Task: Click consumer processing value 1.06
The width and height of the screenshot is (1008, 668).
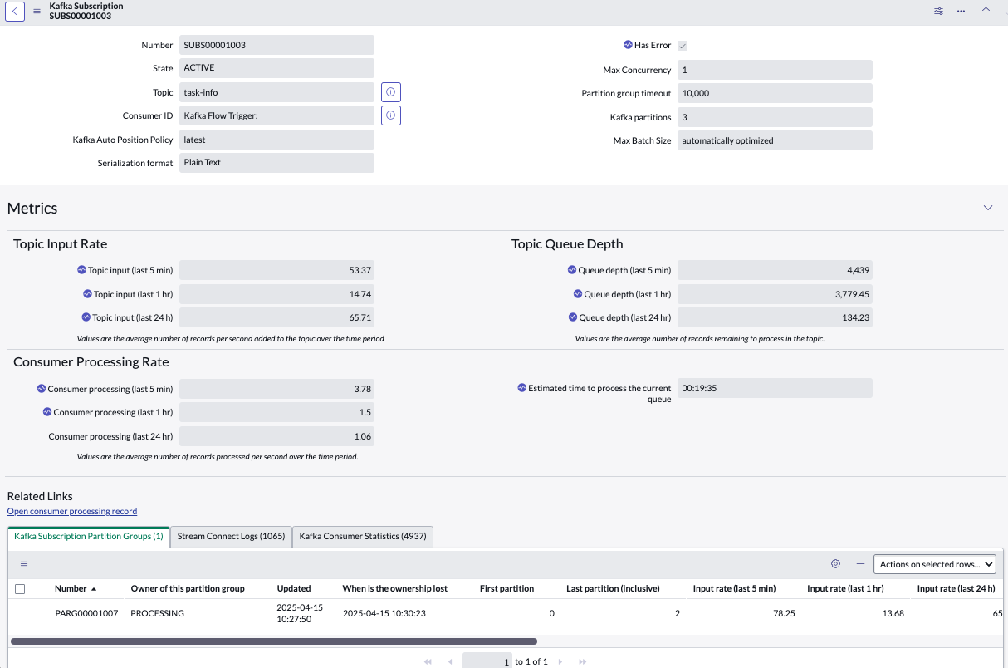Action: pyautogui.click(x=276, y=436)
